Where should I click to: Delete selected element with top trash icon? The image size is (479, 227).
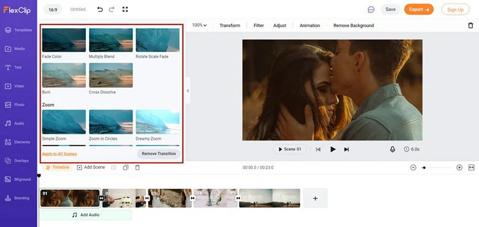tap(470, 25)
